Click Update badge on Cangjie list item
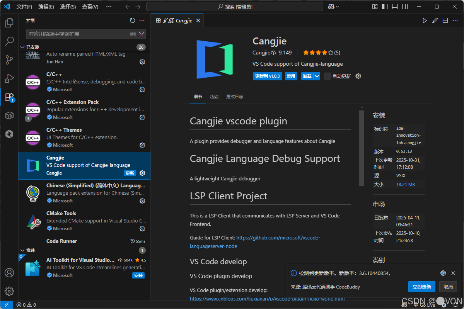Viewport: 464px width, 309px height. point(130,173)
